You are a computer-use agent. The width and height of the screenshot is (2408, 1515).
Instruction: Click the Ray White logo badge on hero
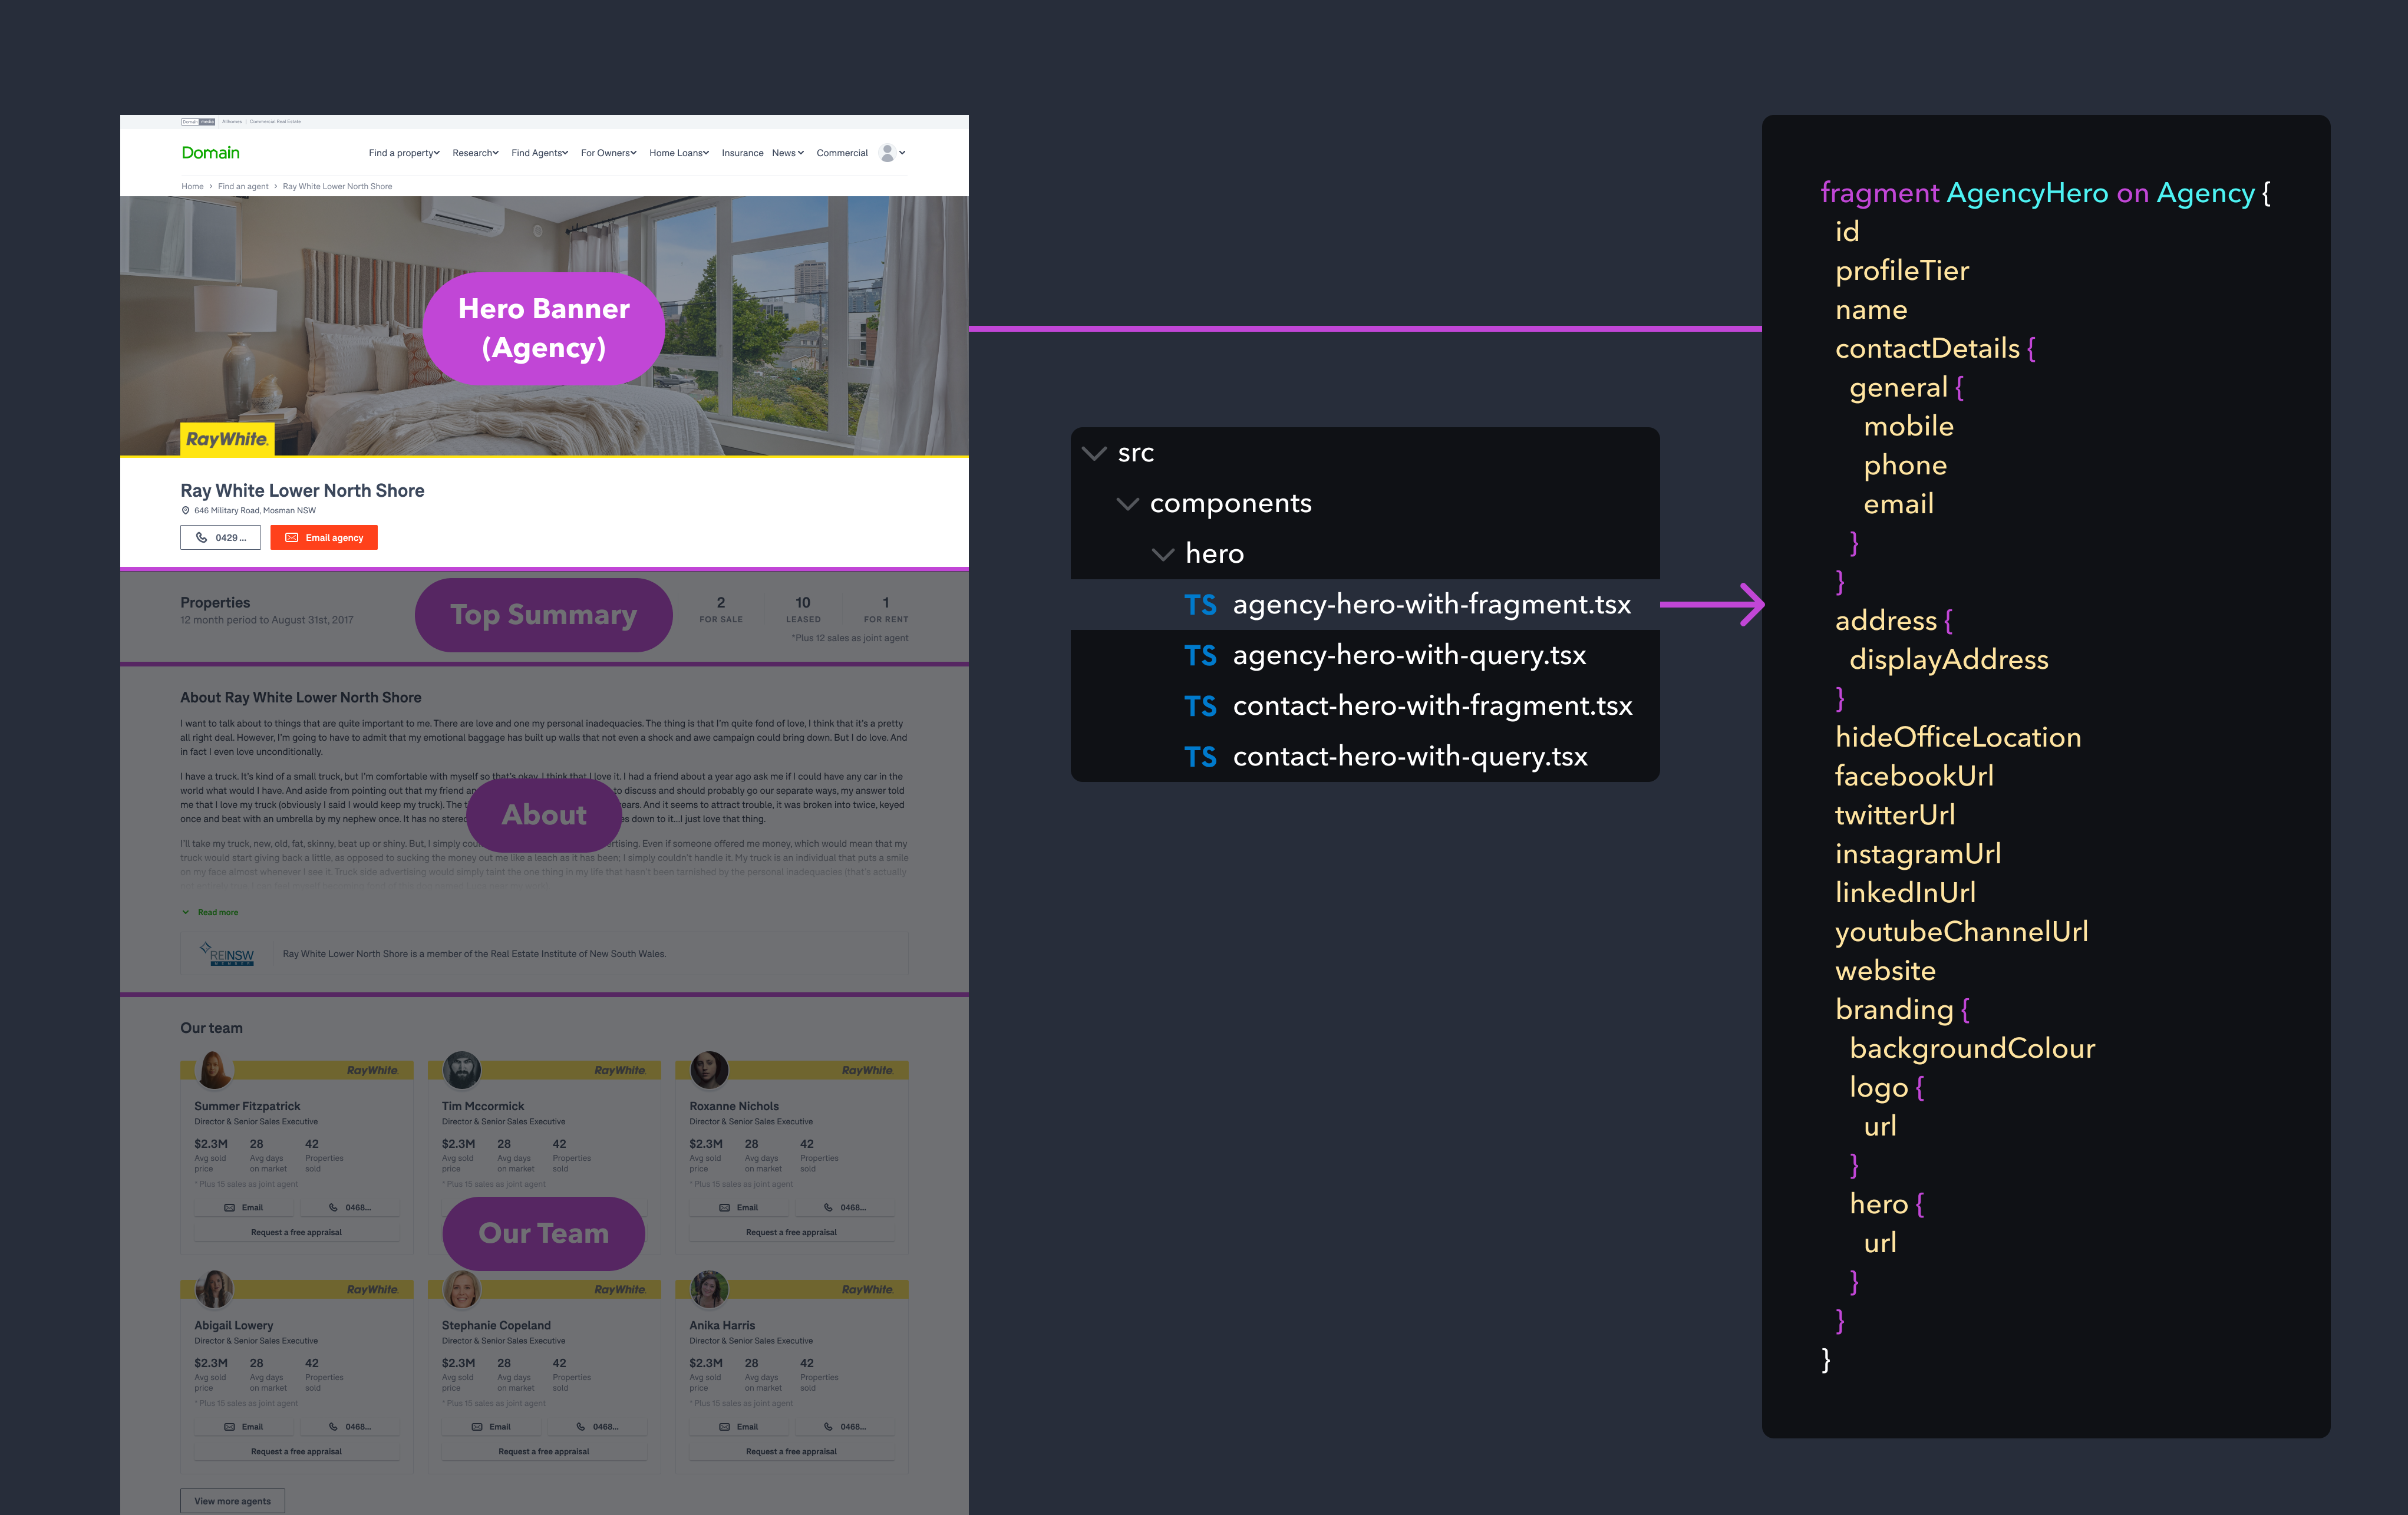[227, 439]
